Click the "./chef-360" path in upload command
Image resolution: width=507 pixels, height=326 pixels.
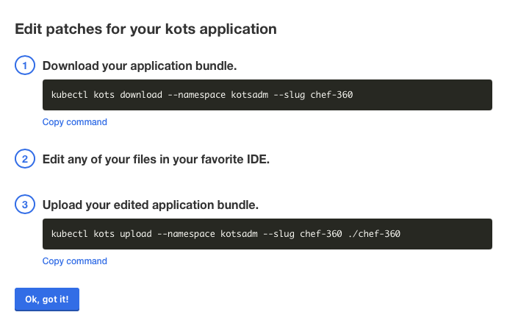coord(374,234)
